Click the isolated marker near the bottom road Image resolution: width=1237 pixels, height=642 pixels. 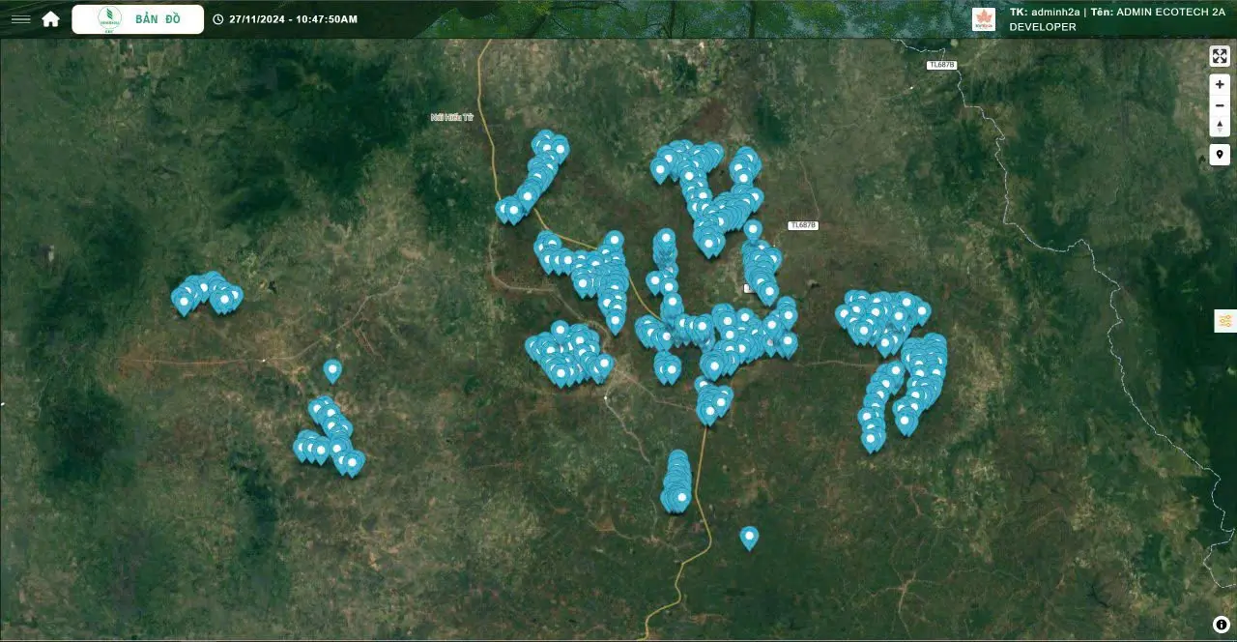click(749, 537)
